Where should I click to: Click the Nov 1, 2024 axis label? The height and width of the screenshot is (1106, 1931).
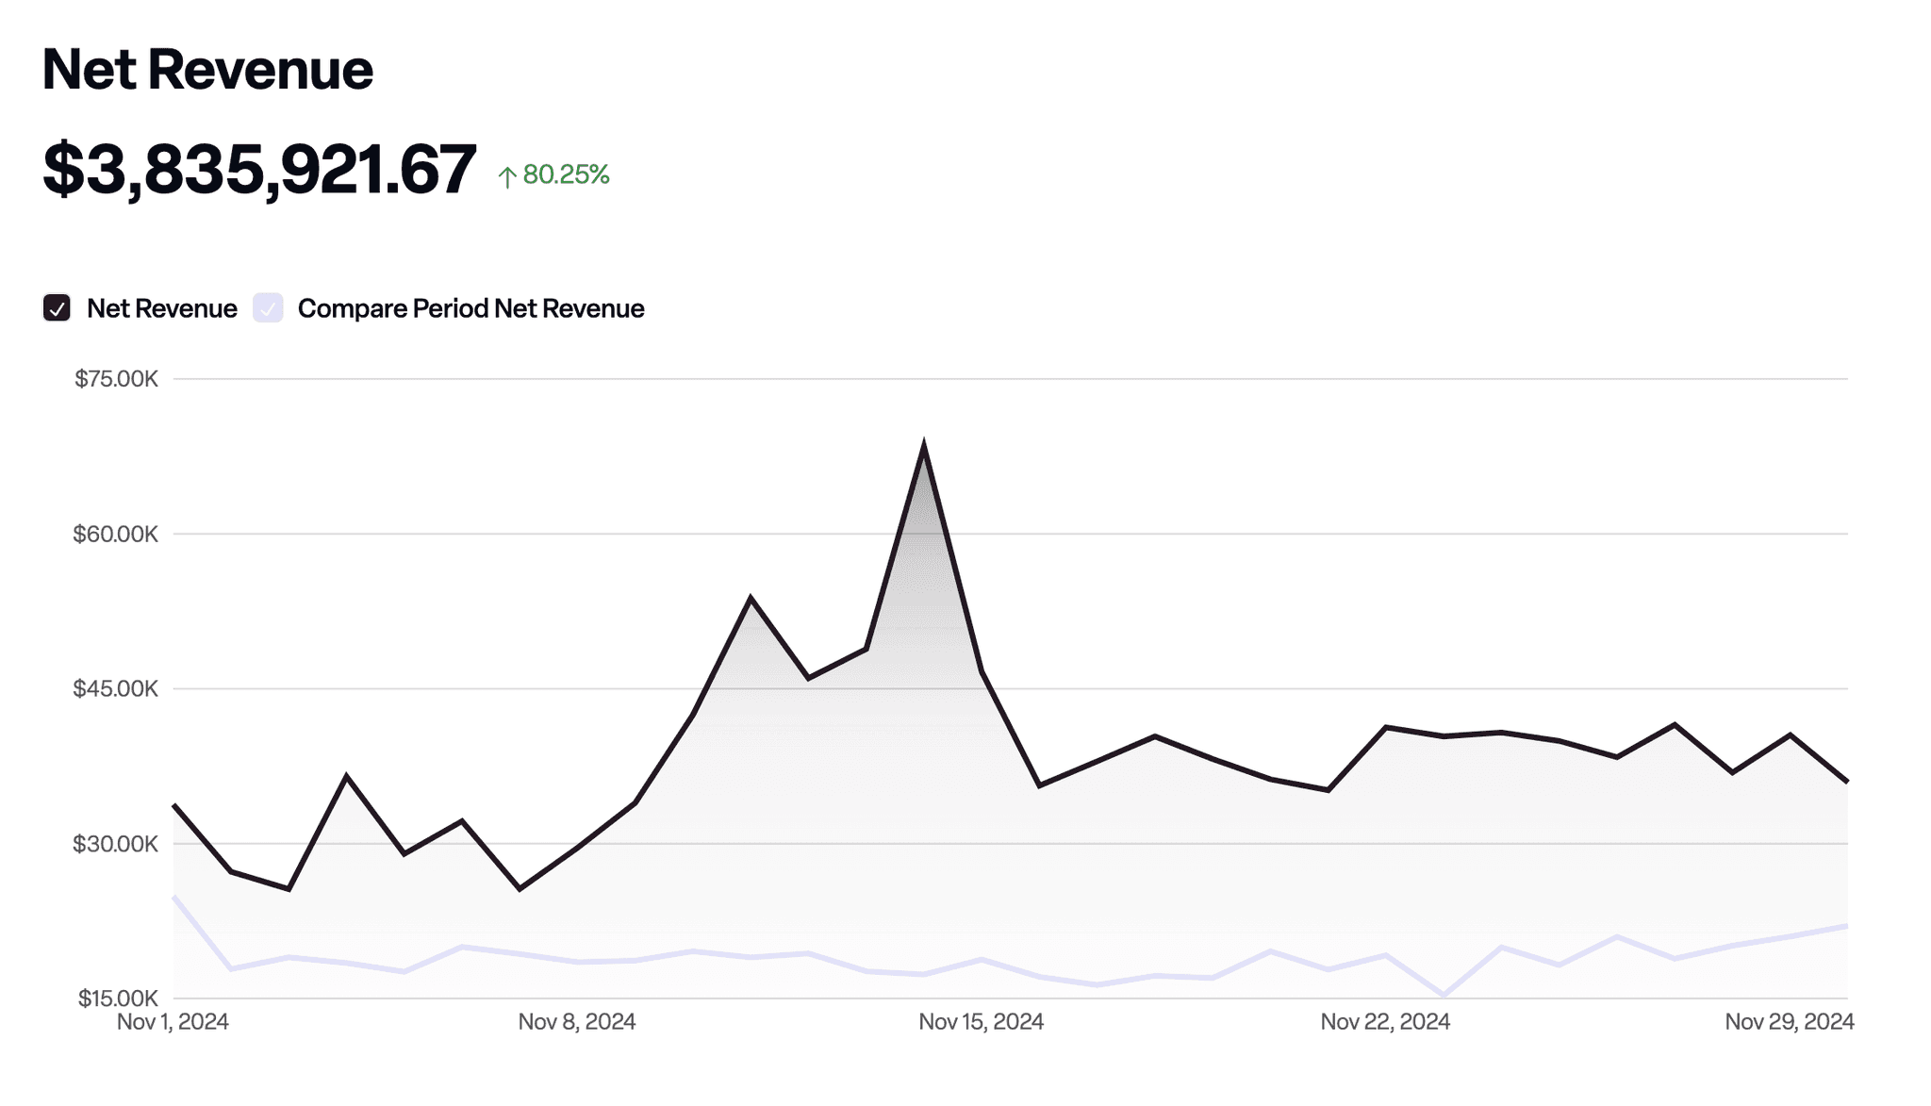(173, 1022)
